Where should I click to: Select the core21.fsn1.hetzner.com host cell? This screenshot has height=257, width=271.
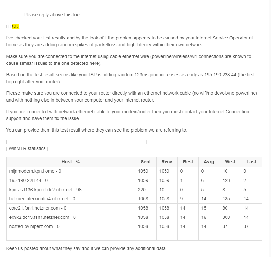(71, 208)
